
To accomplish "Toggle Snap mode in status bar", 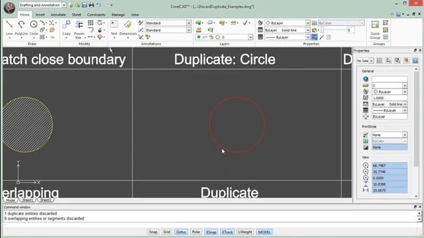I will tap(153, 232).
